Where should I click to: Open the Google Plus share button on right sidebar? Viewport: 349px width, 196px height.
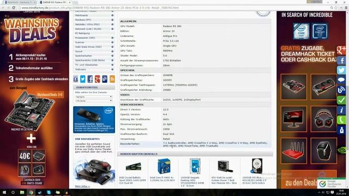(x=341, y=50)
